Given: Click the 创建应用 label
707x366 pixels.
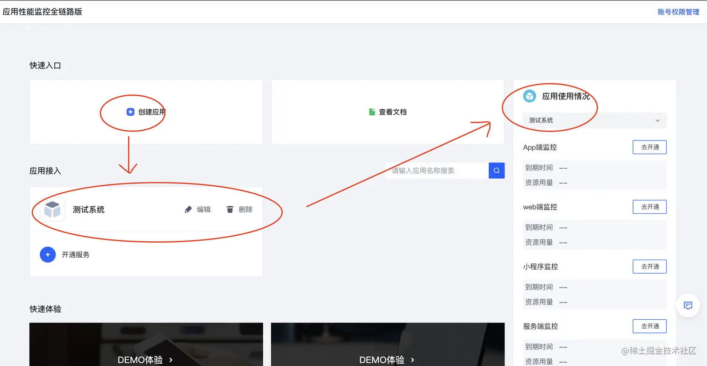Looking at the screenshot, I should coord(152,112).
